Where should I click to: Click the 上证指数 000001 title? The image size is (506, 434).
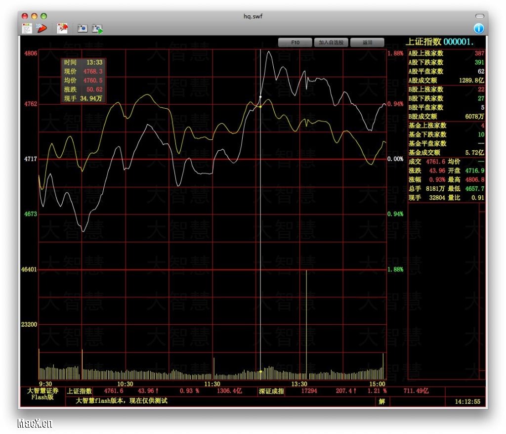tap(439, 42)
